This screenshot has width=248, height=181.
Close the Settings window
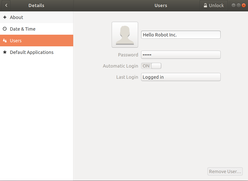click(244, 5)
